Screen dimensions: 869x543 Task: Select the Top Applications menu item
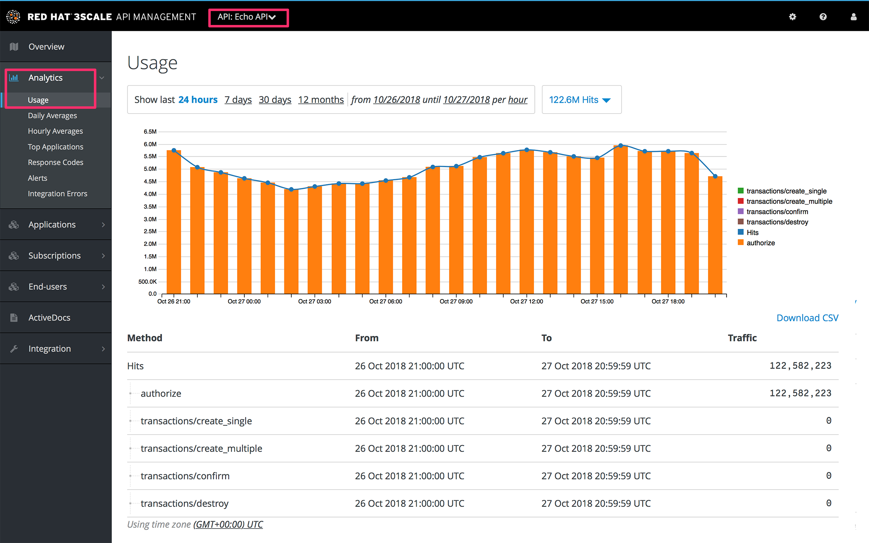pos(55,146)
